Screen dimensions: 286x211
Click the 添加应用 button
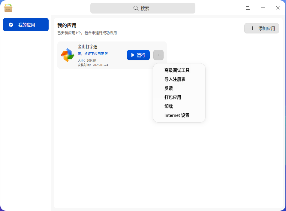tap(262, 28)
